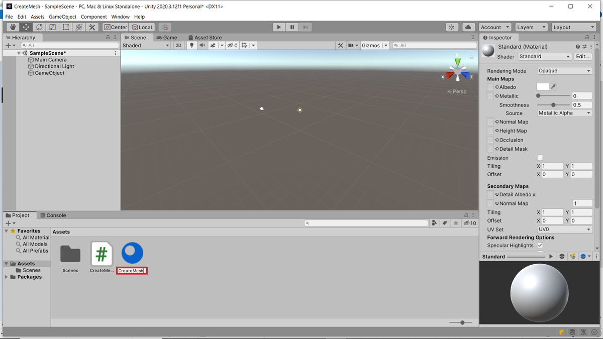Open material presets icon

coord(585,47)
